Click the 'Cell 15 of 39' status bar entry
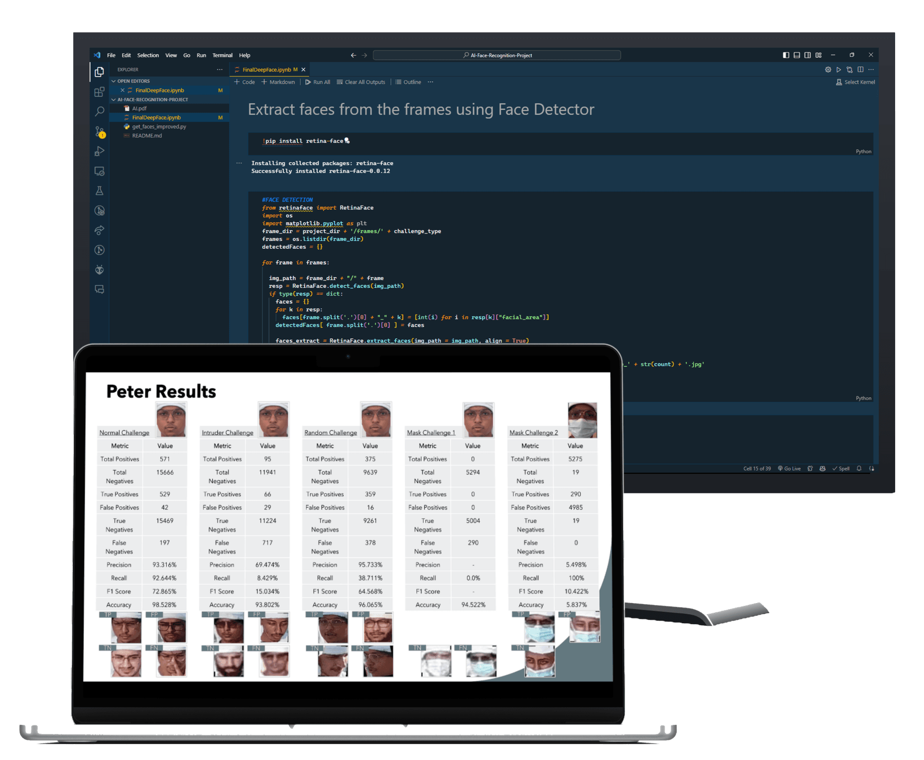 tap(757, 469)
